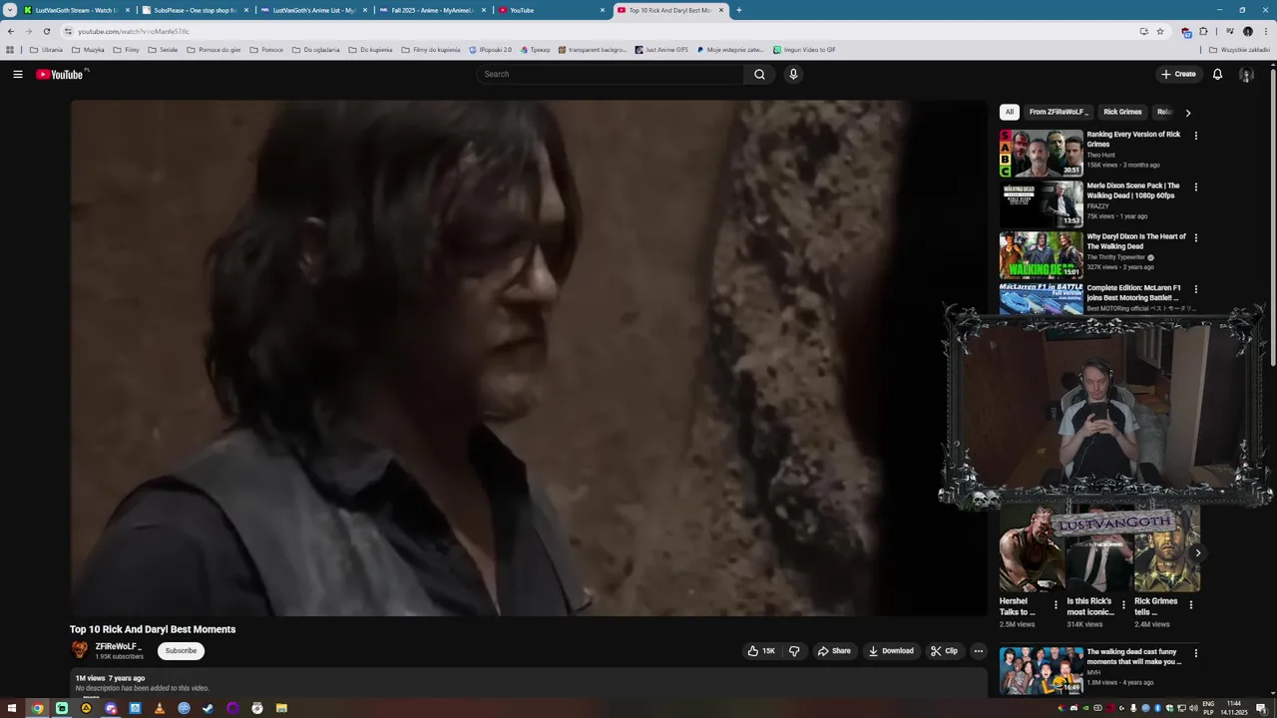
Task: Click the browser address bar
Action: [x=599, y=31]
